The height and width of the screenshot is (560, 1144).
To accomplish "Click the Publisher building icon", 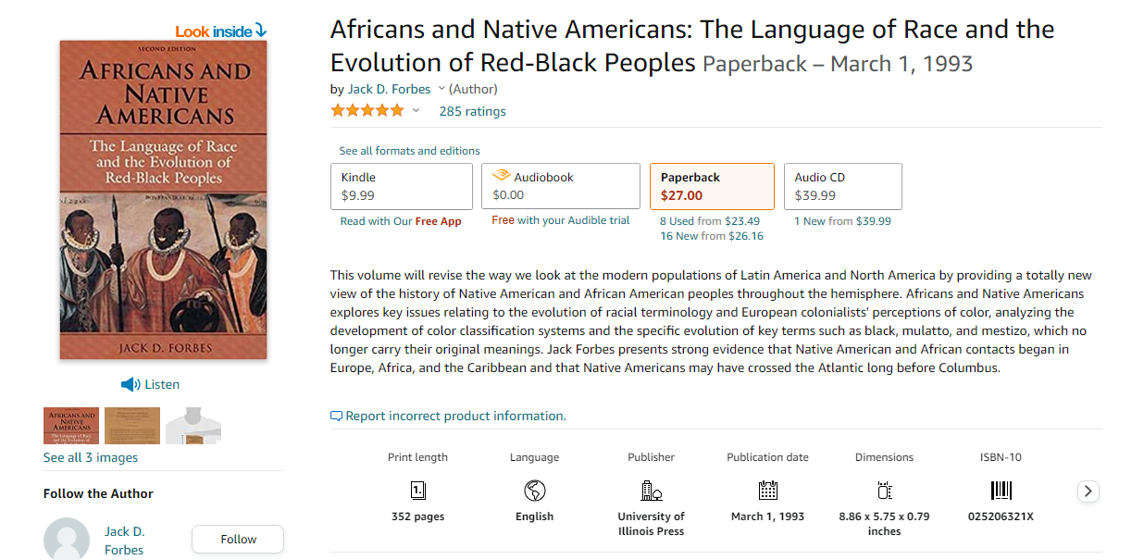I will [x=651, y=491].
